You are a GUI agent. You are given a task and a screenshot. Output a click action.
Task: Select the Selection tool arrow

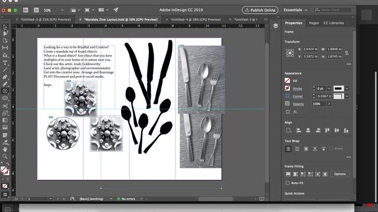click(x=5, y=26)
